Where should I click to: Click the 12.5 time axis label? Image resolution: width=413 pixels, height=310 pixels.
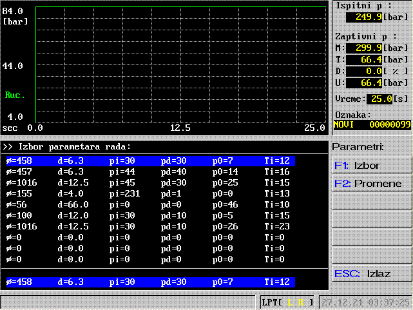click(x=180, y=128)
